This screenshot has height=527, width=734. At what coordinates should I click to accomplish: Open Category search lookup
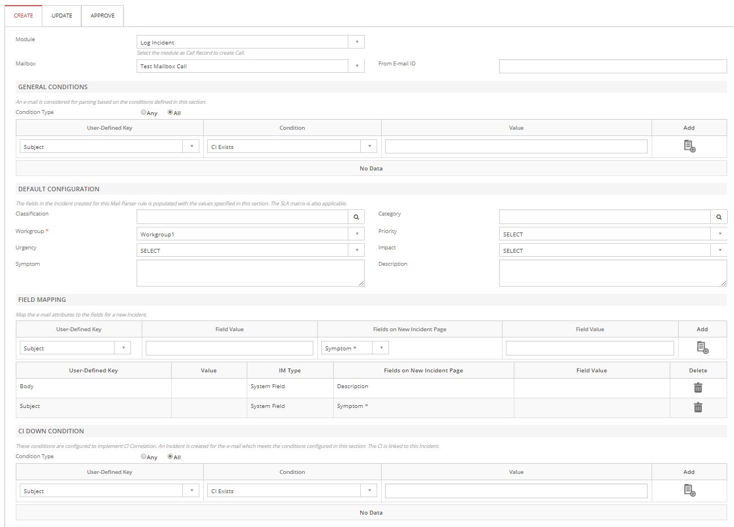719,217
